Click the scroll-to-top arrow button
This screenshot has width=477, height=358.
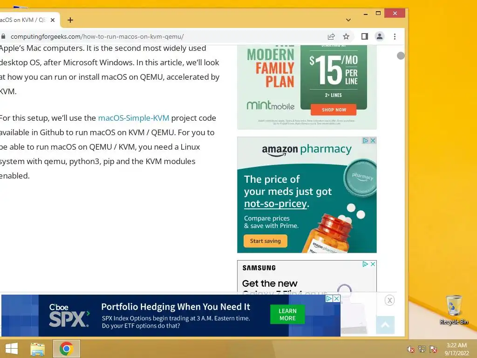(x=385, y=325)
